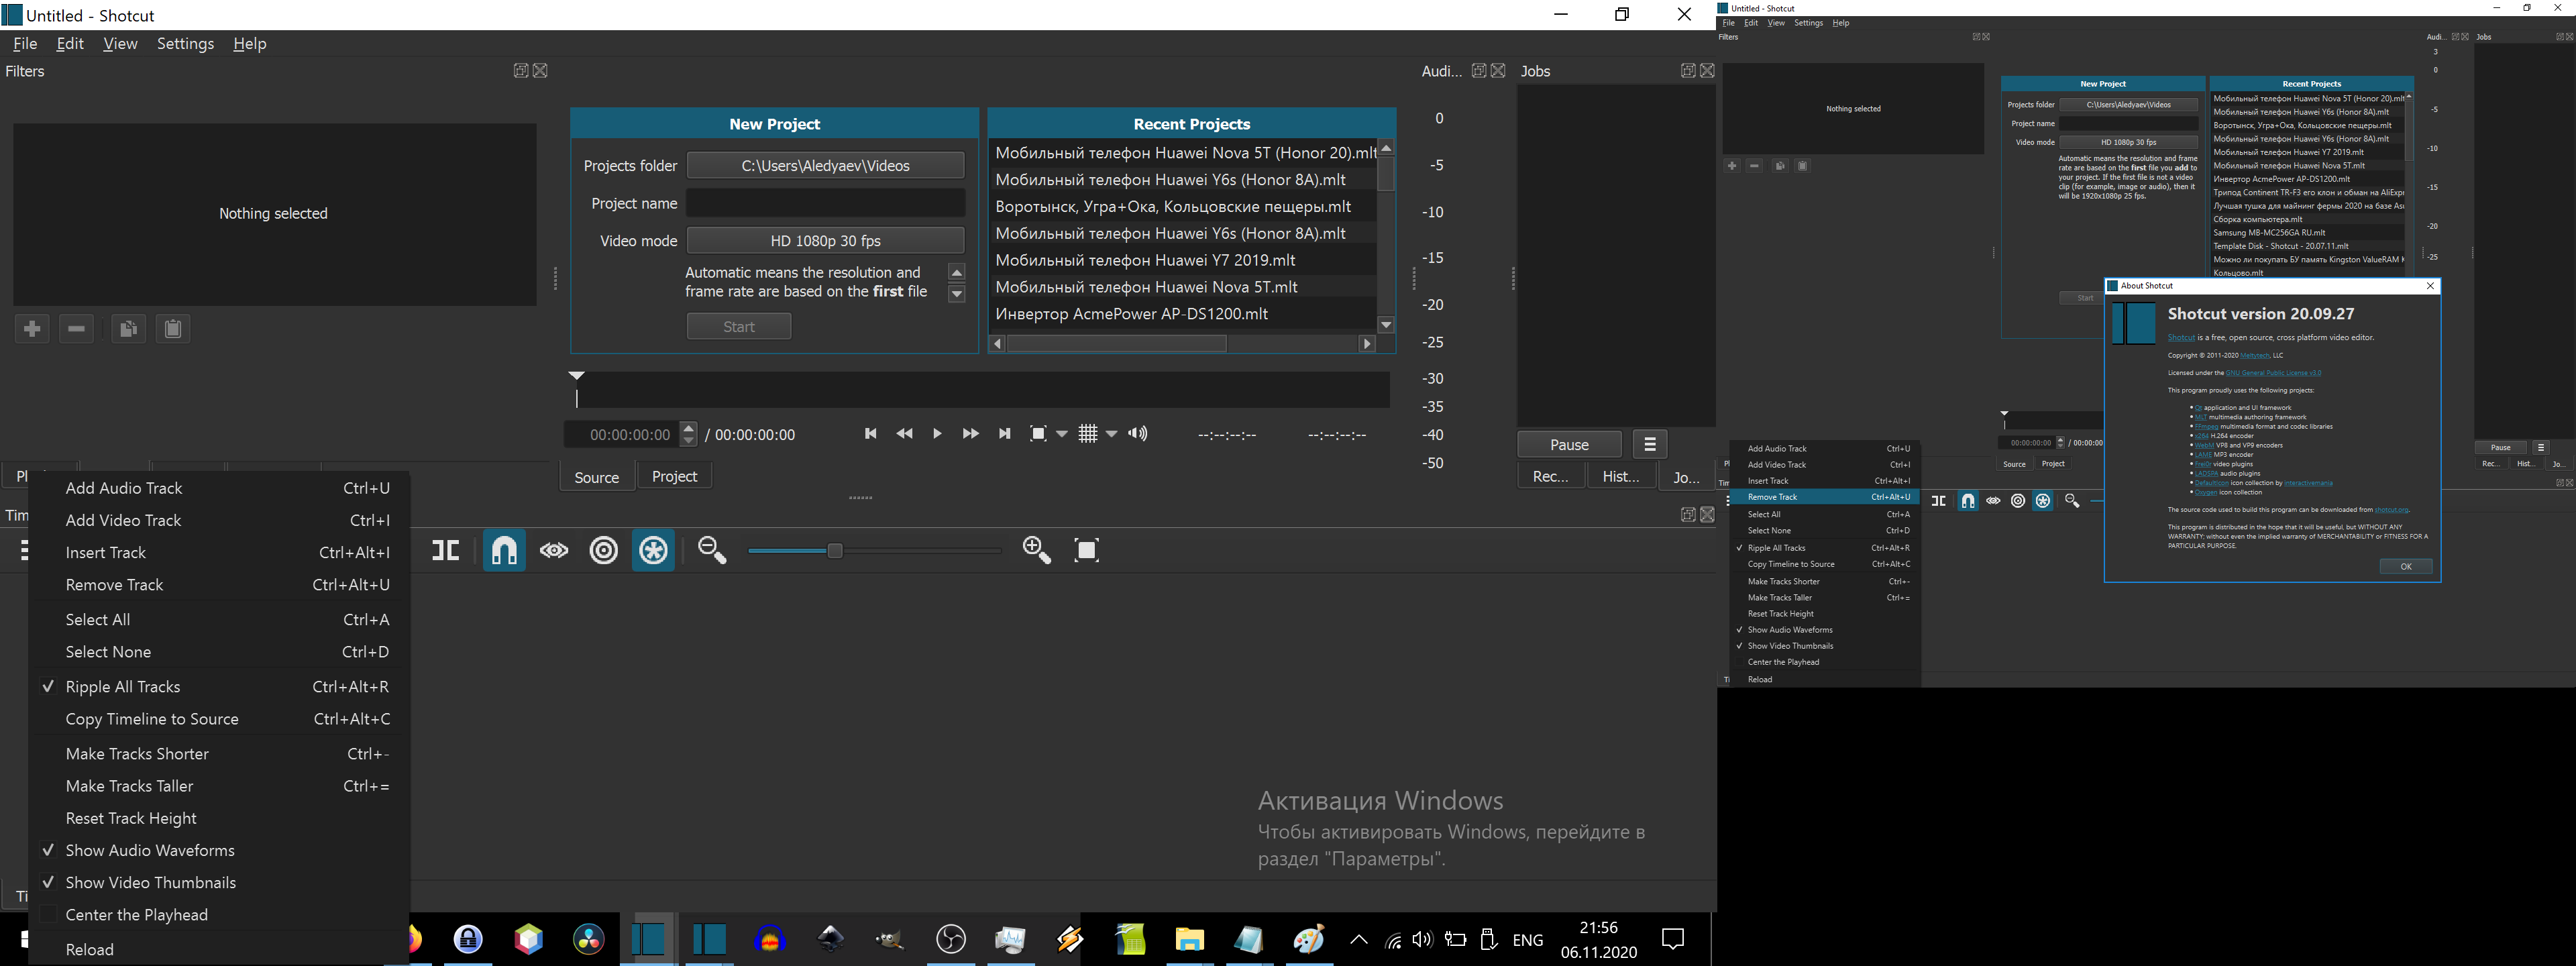Open the timeline hamburger menu icon
Viewport: 2576px width, 966px height.
pos(25,549)
